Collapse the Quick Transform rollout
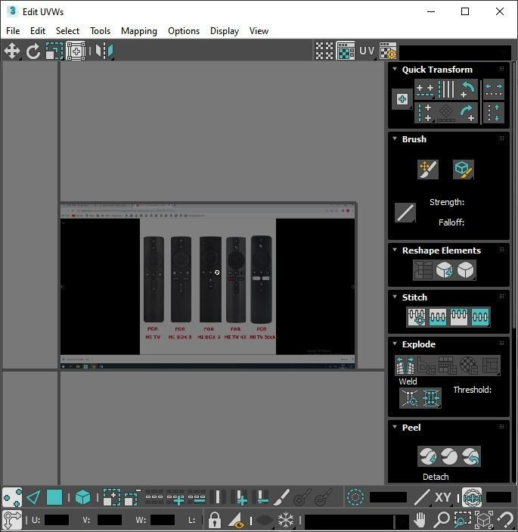 (395, 69)
